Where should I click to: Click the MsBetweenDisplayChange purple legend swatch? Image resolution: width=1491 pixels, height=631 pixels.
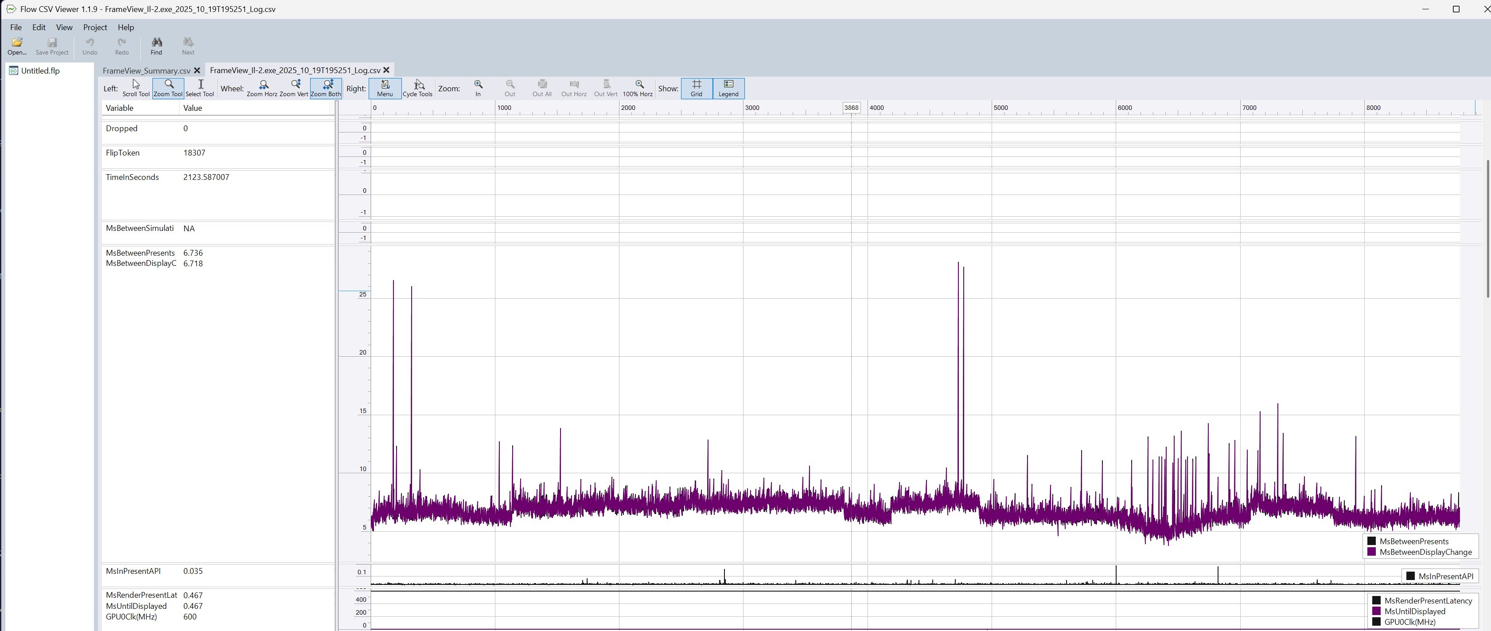coord(1371,552)
